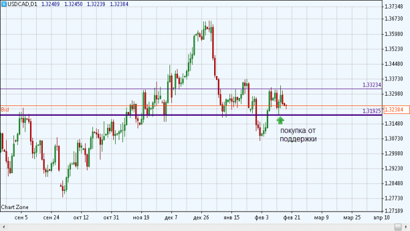The width and height of the screenshot is (410, 231).
Task: Click the 'покупка от поддержки' text label
Action: point(298,135)
